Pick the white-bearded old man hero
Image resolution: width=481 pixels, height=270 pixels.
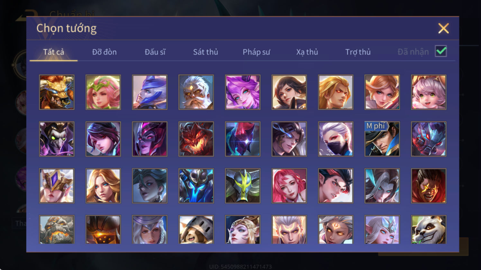196,92
